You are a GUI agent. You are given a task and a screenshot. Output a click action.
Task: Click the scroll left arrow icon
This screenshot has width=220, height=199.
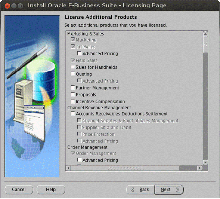coord(68,168)
